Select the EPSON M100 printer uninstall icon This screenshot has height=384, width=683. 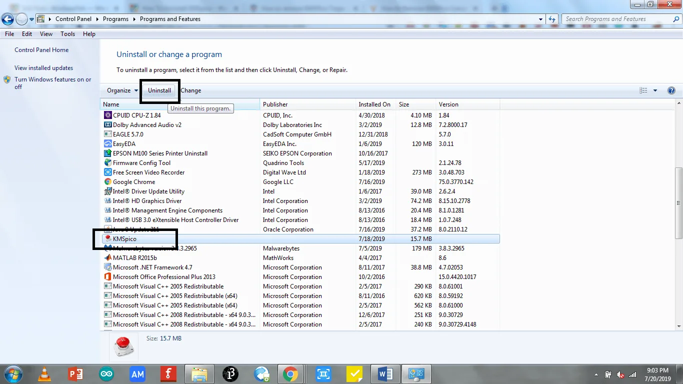click(107, 153)
